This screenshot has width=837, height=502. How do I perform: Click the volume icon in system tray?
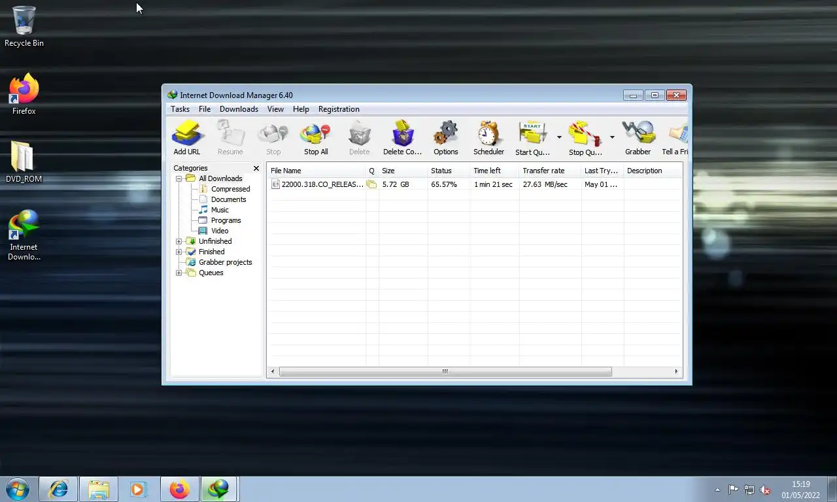764,490
